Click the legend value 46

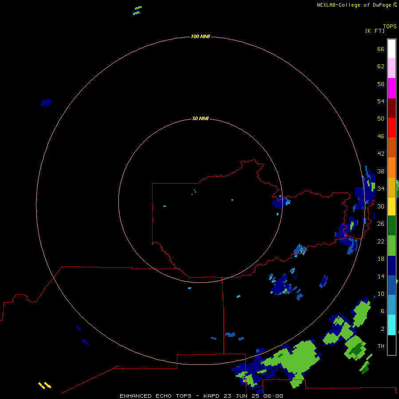[x=381, y=136]
